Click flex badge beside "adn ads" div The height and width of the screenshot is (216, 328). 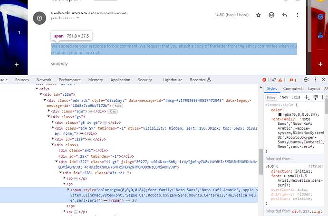(118, 106)
